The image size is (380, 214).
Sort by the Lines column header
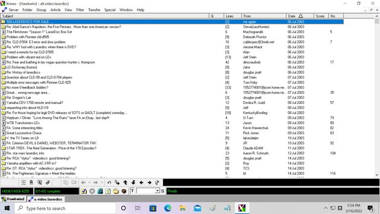pyautogui.click(x=233, y=16)
